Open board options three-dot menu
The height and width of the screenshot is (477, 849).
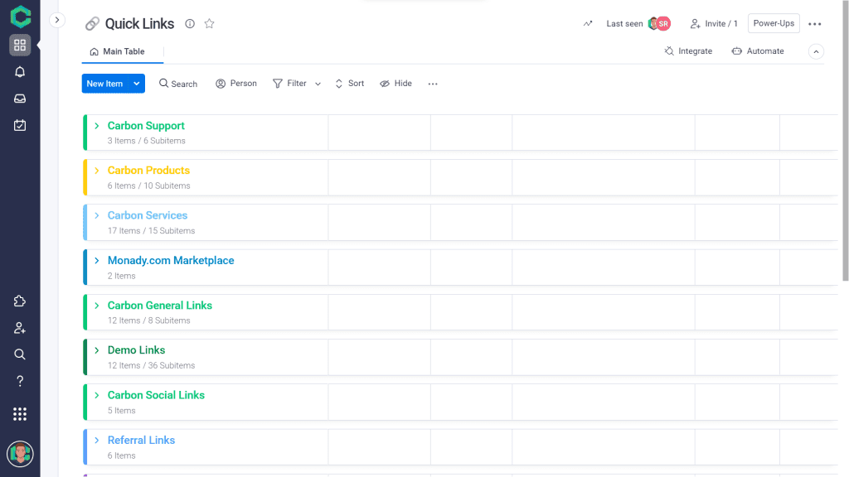(814, 24)
